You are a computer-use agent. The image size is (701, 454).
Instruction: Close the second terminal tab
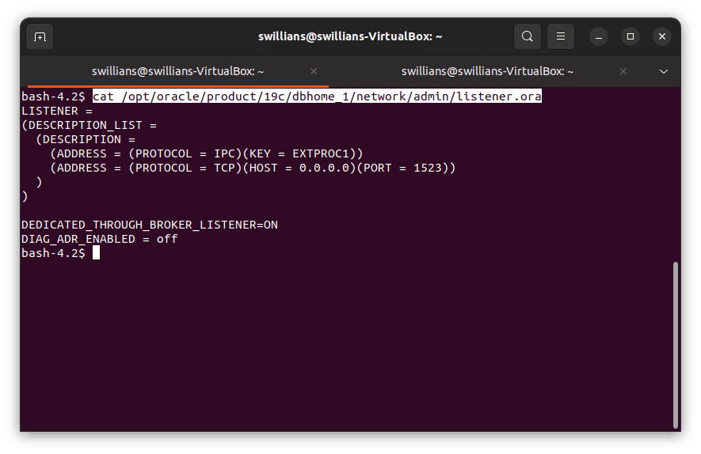coord(623,71)
